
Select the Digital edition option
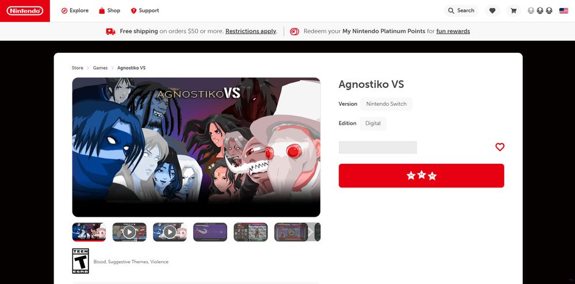373,124
